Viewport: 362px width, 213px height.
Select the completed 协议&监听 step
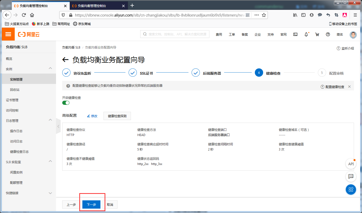tap(66, 73)
